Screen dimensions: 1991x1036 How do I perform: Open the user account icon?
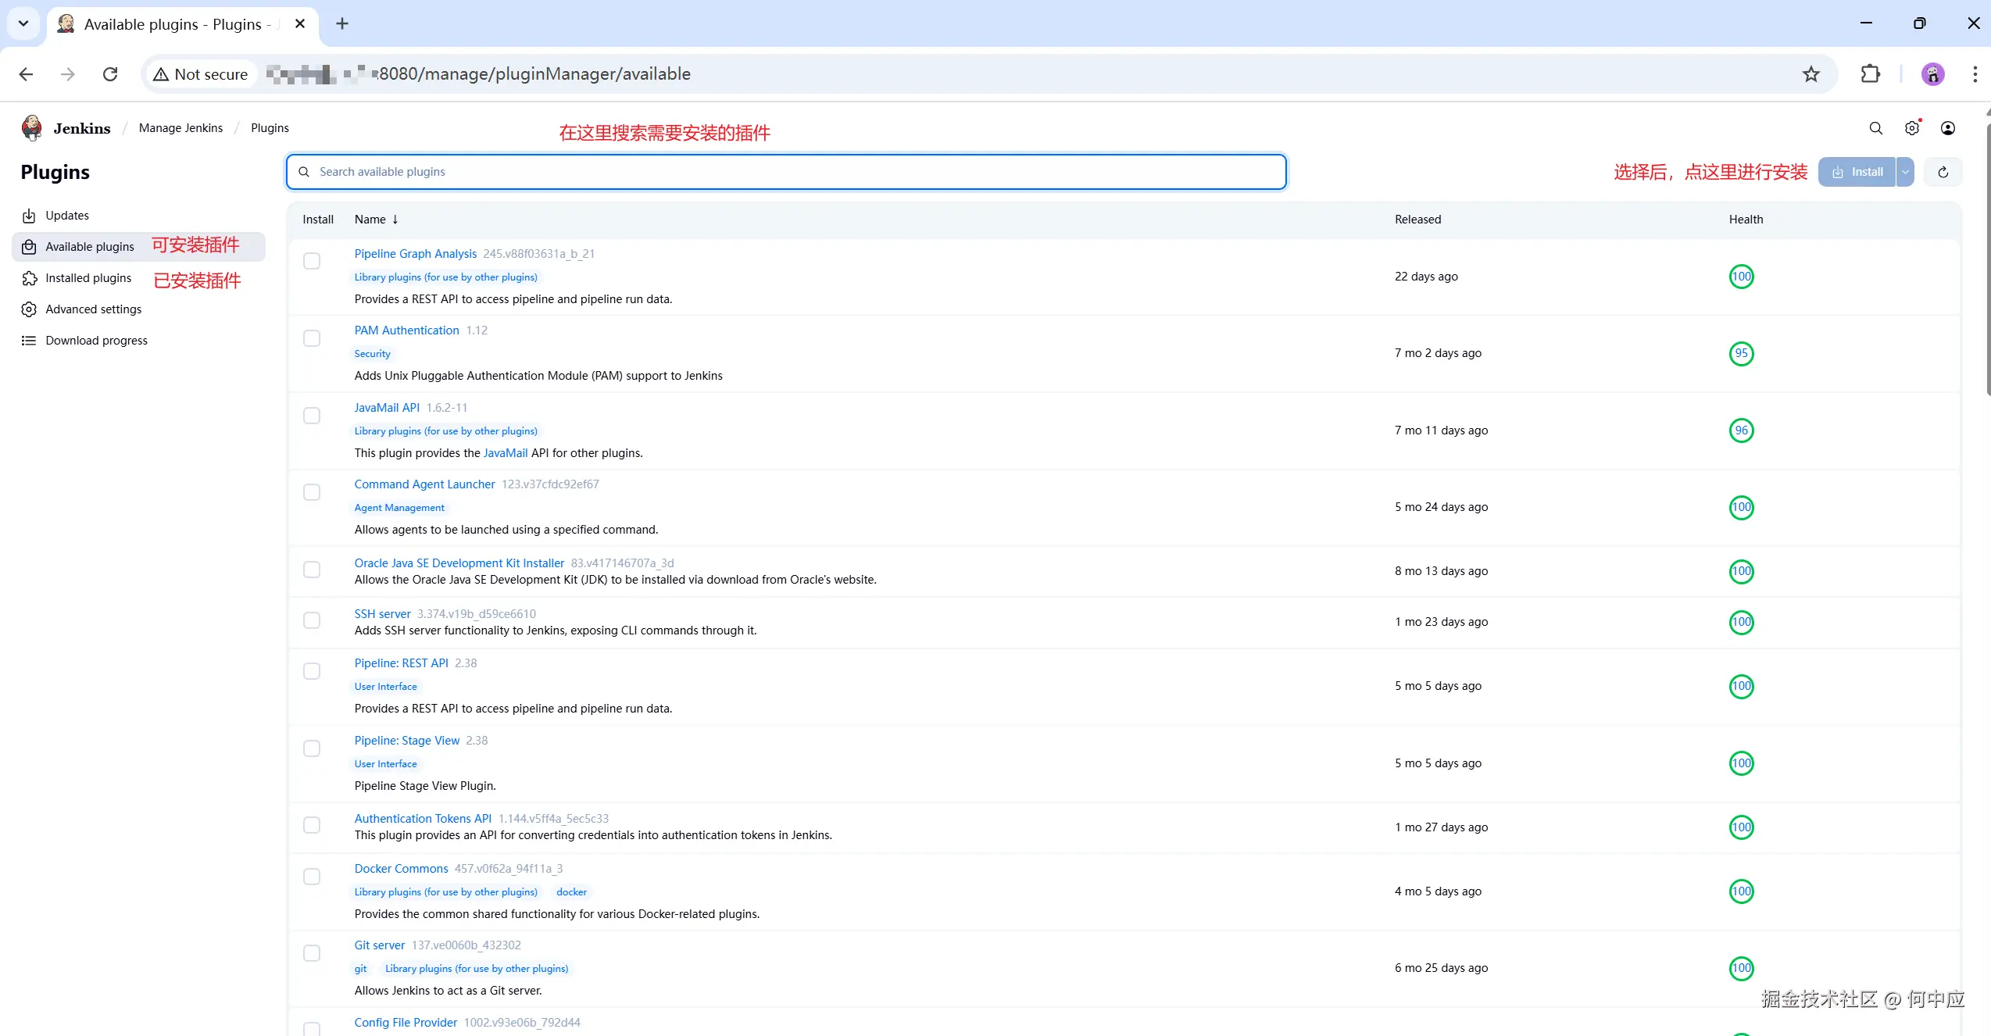tap(1947, 128)
